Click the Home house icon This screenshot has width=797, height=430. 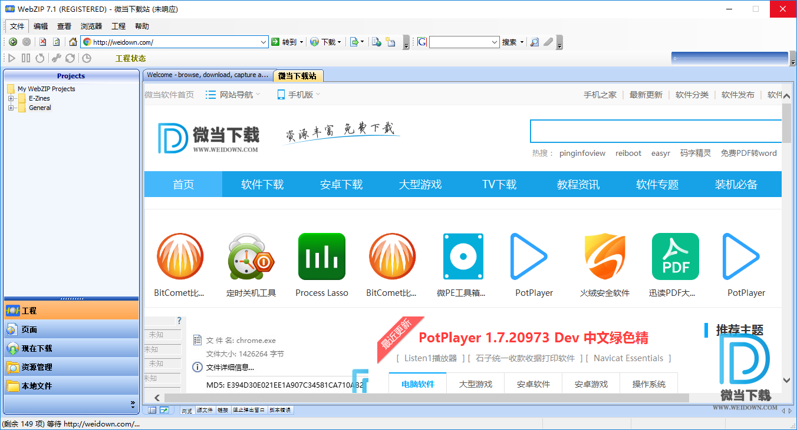coord(73,42)
